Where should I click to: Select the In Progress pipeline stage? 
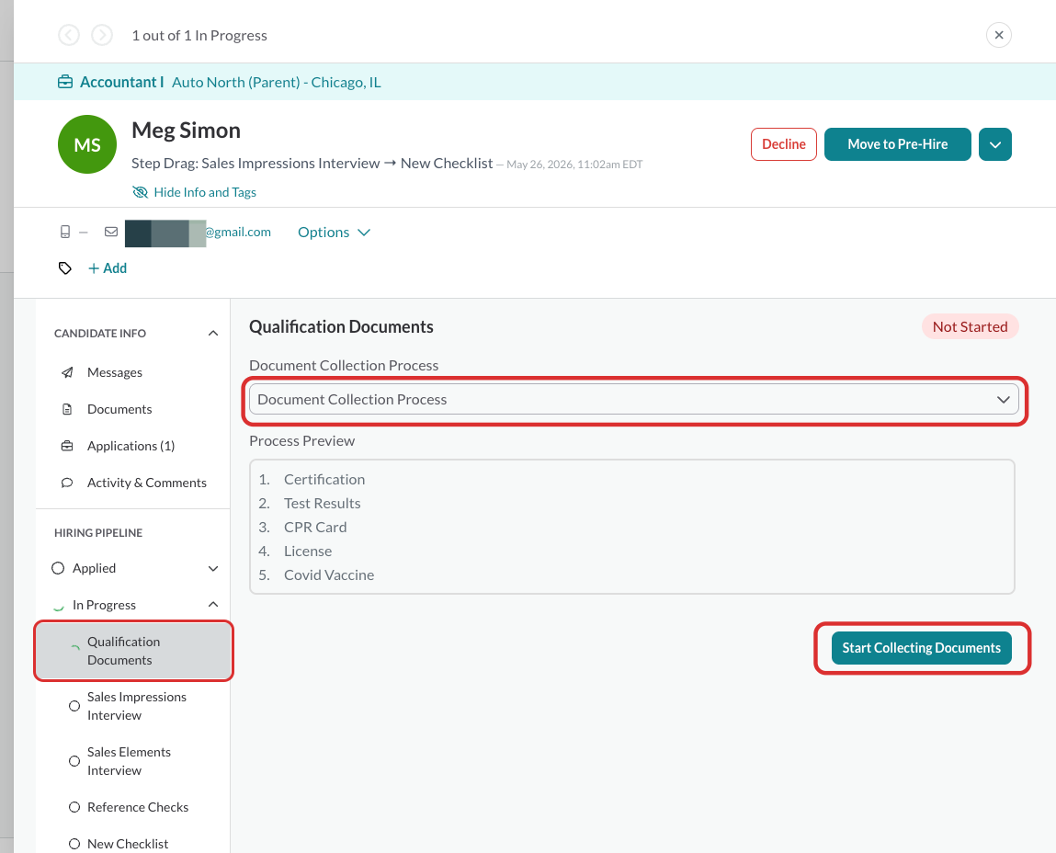point(105,605)
